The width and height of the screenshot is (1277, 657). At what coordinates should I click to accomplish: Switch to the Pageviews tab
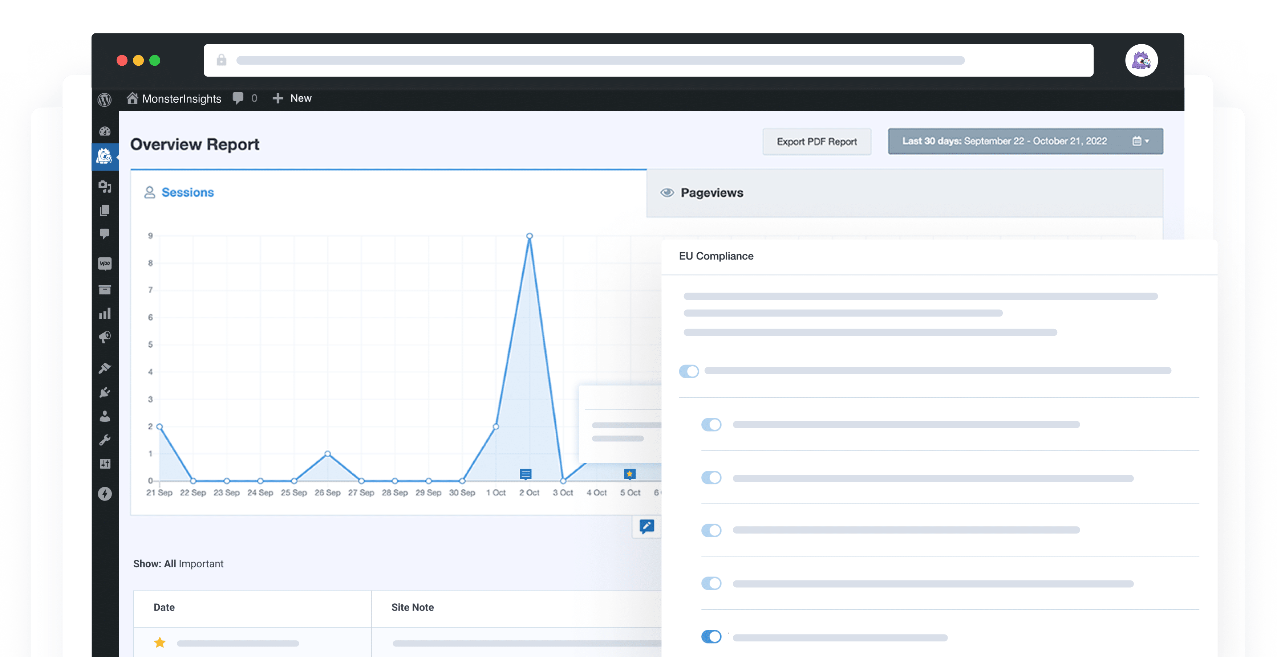click(712, 193)
